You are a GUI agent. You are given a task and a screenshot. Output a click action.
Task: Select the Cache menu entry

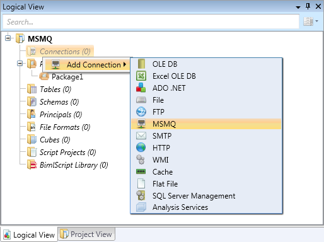tap(206, 171)
